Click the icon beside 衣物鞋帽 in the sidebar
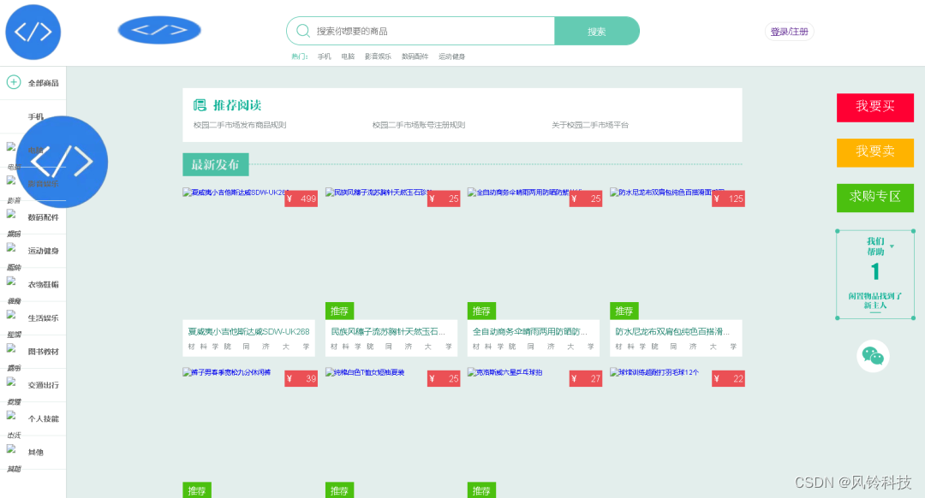 [10, 282]
